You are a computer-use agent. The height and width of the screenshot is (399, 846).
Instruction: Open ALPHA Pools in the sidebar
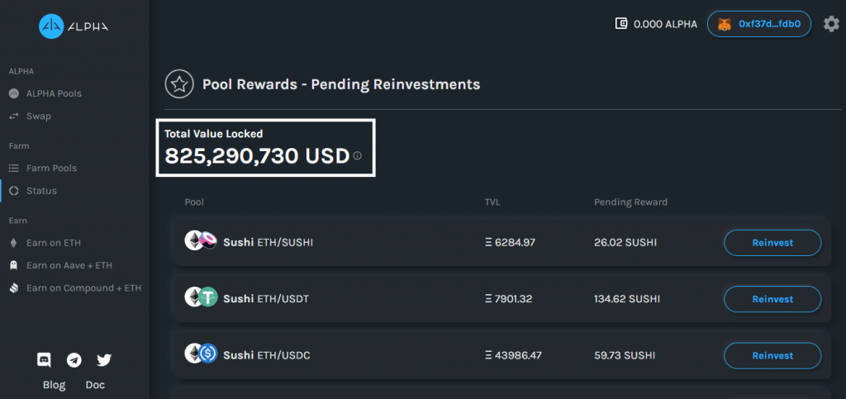pos(54,93)
